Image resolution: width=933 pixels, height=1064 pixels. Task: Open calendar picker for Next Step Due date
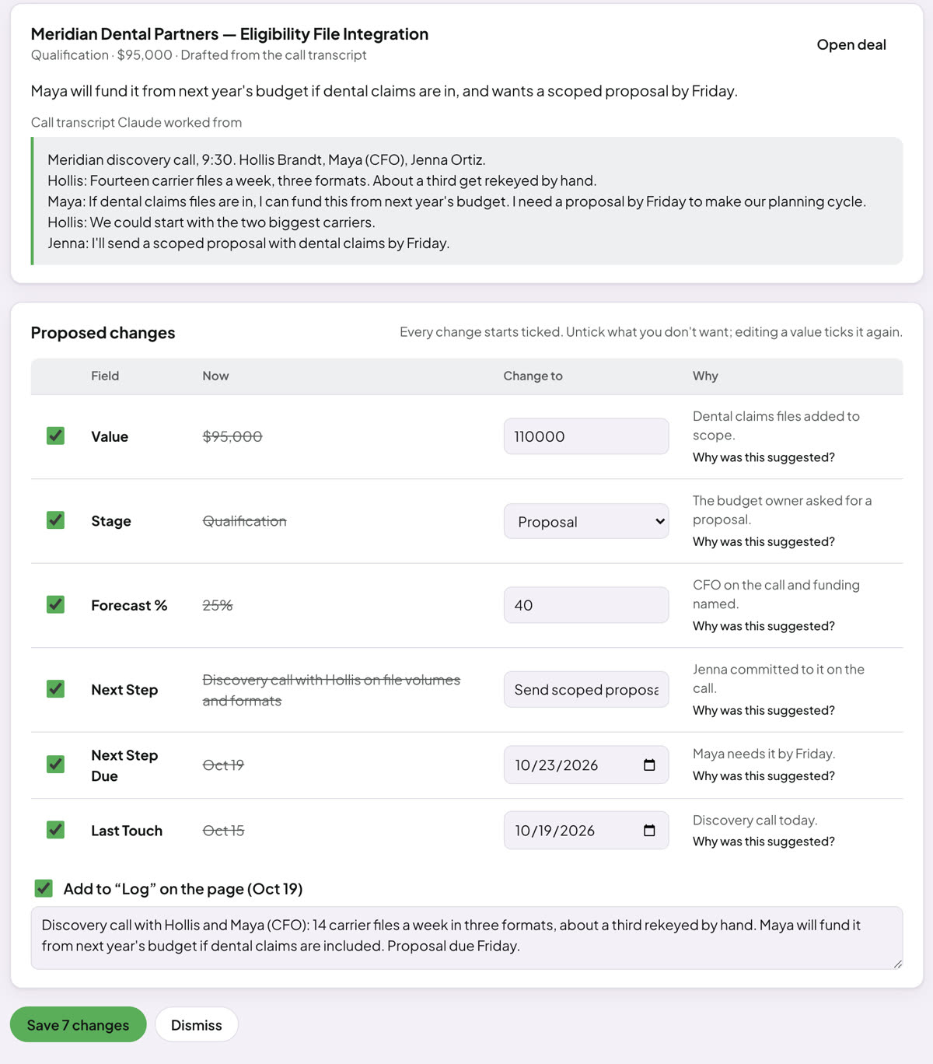point(649,765)
